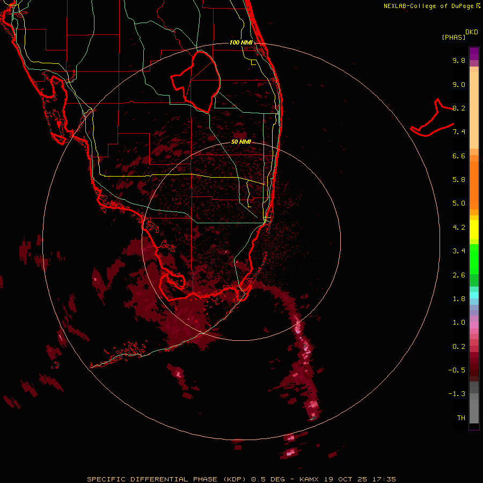Click the 1.0 value on the color scale
The image size is (483, 483).
(459, 323)
